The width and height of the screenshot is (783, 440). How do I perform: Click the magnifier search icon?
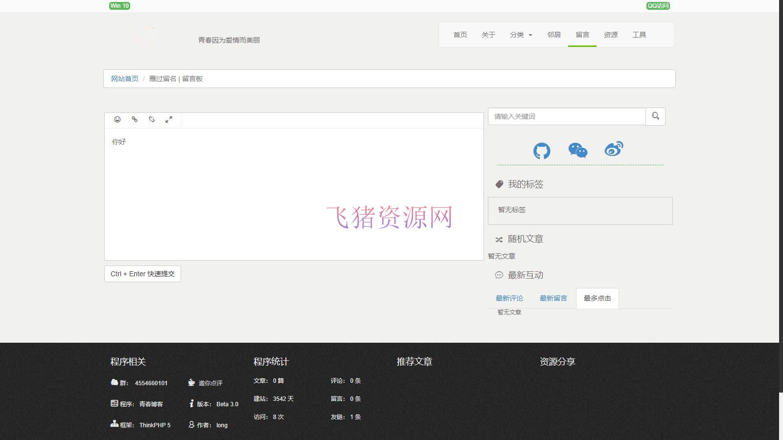[655, 116]
